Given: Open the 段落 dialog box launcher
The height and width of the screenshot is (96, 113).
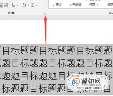Looking at the screenshot, I should tap(45, 14).
